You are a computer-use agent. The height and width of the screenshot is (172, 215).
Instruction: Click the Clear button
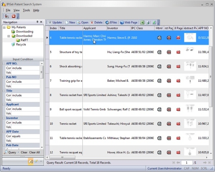(24, 152)
